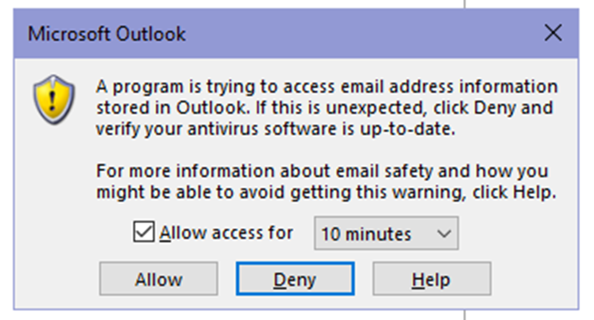This screenshot has width=594, height=320.
Task: Click the "Allow access for" label text
Action: tap(227, 233)
